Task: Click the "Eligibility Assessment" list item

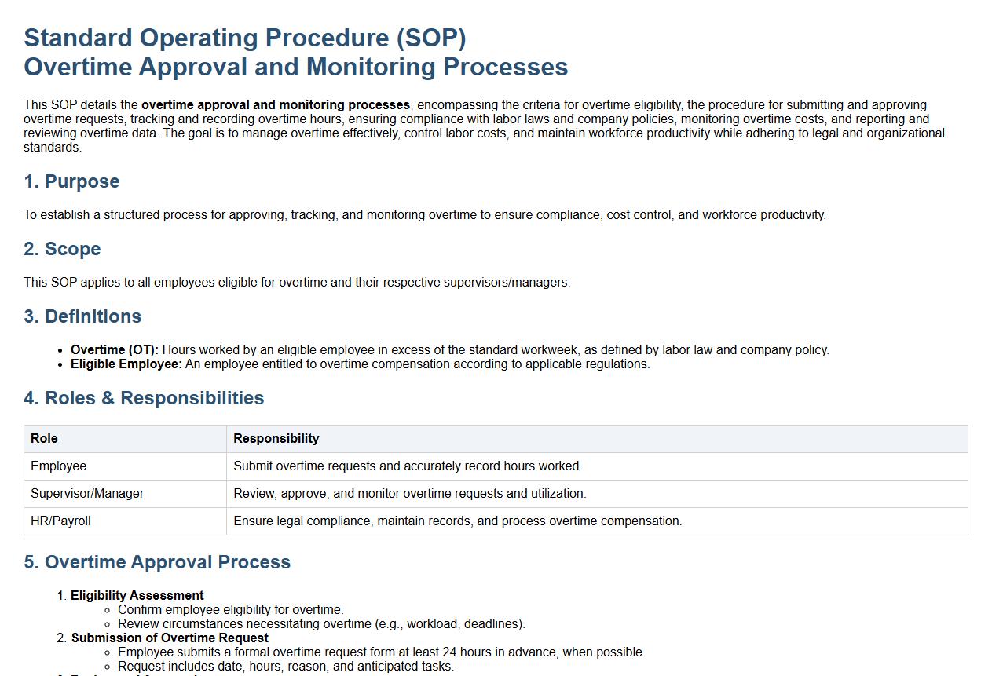Action: (x=137, y=596)
